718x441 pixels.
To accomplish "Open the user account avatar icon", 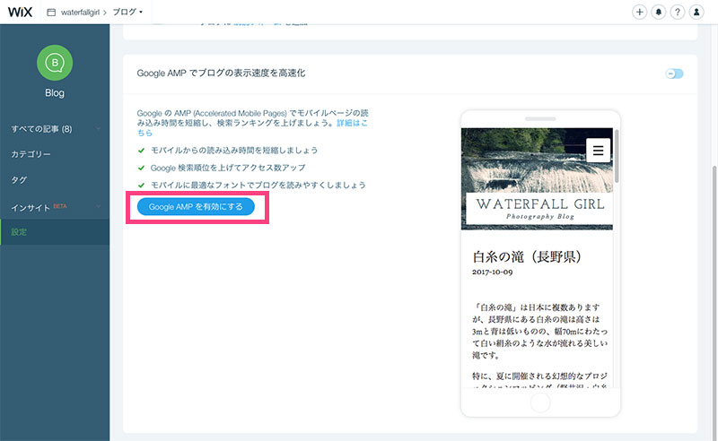I will [x=696, y=12].
